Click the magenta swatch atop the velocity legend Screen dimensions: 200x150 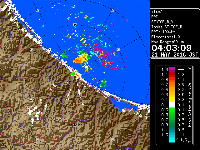pyautogui.click(x=172, y=69)
